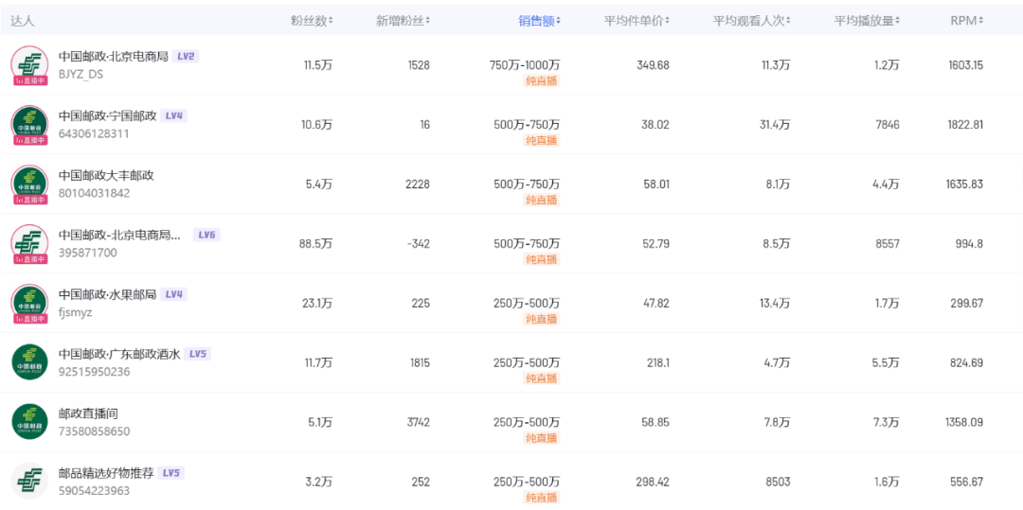Click 纯直播 tag in 邮政直播间 row

tap(542, 438)
